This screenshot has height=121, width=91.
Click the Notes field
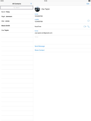tap(63, 40)
